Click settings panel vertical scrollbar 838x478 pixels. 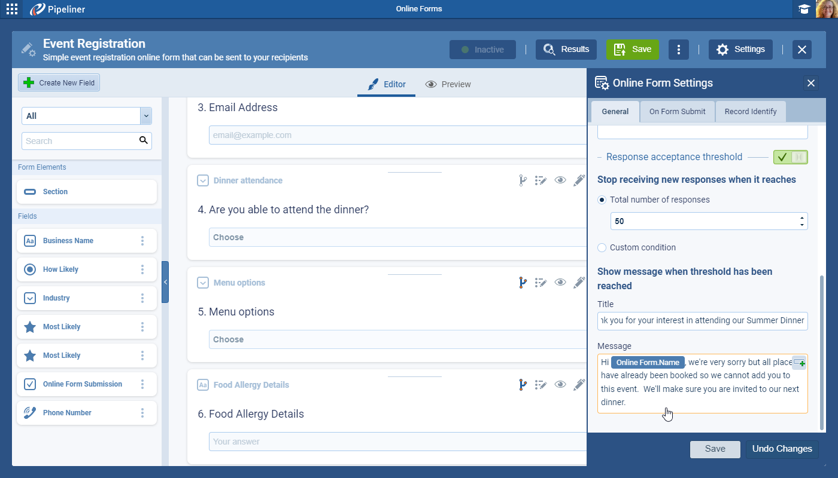point(822,353)
